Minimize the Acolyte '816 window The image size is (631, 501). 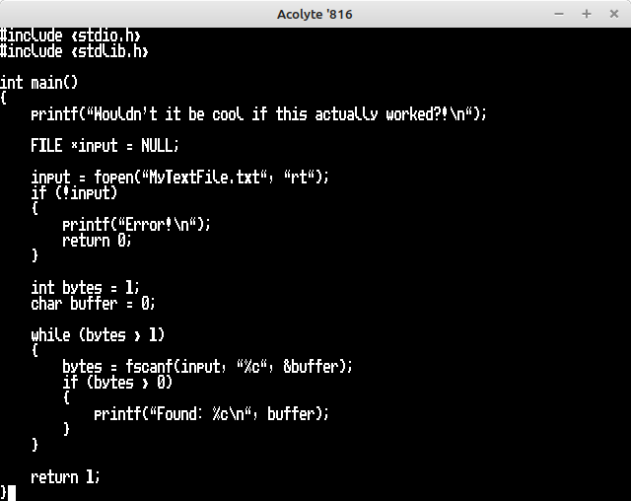coord(562,14)
